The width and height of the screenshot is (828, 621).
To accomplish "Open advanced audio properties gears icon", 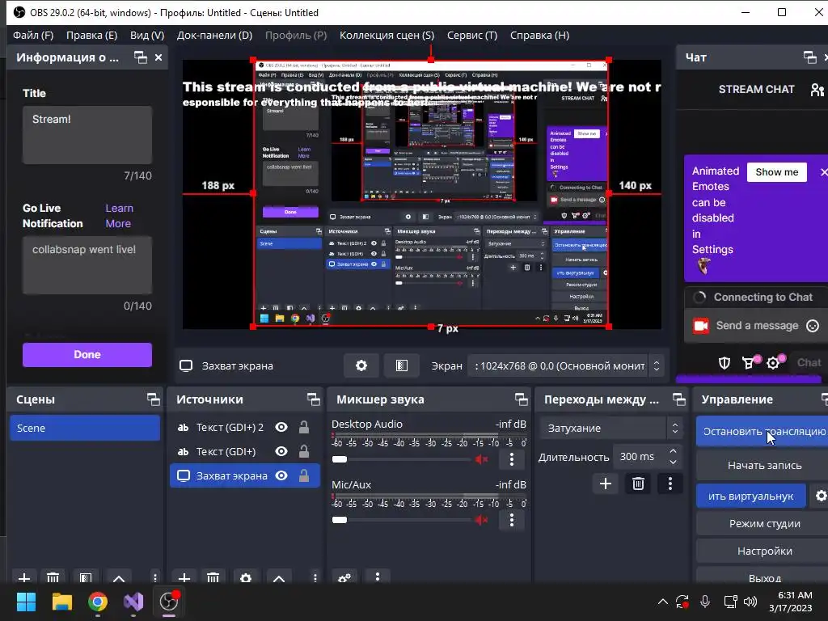I will [x=344, y=578].
